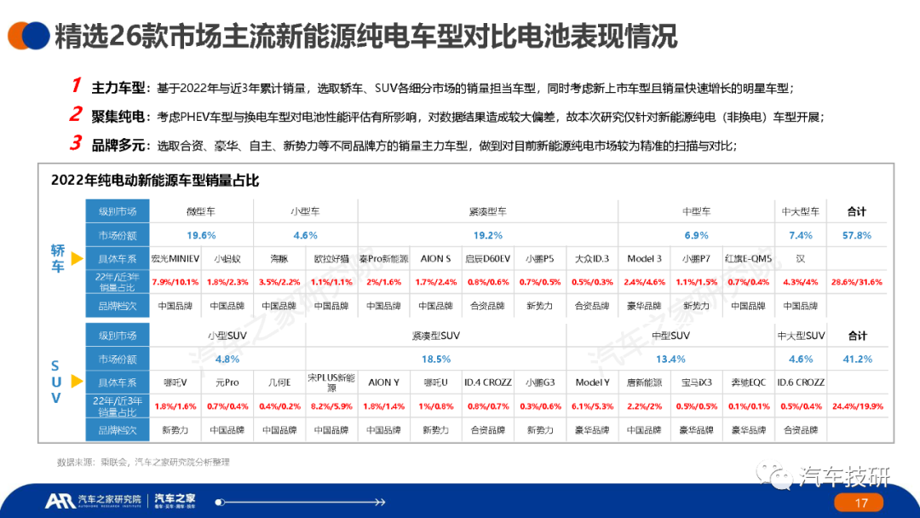Image resolution: width=920 pixels, height=518 pixels.
Task: Click the 唐新能源 model cell
Action: coord(644,383)
